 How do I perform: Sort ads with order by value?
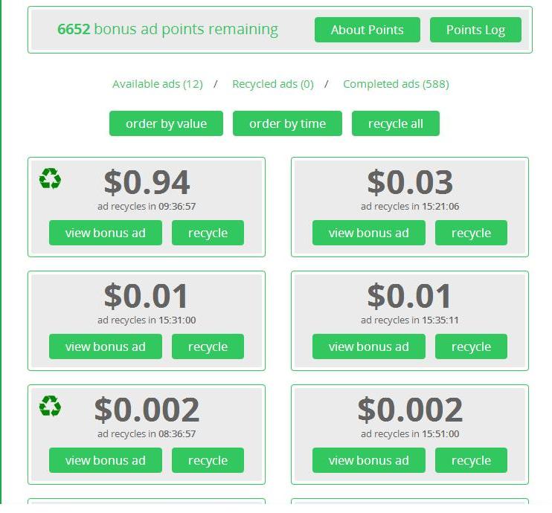166,123
